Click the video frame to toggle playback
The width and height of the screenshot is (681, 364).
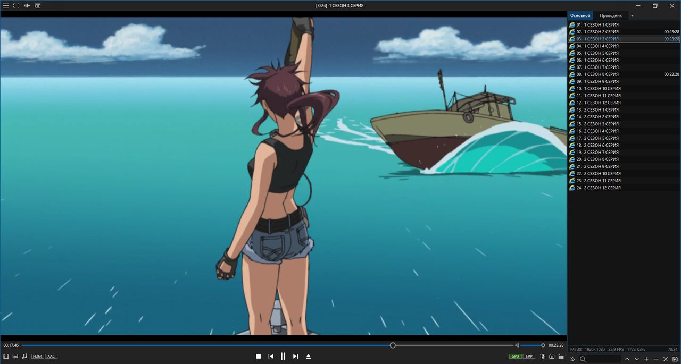[284, 176]
